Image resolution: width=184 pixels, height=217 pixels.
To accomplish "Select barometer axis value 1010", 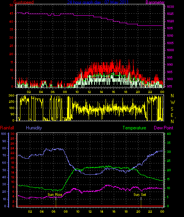I will (x=170, y=36).
